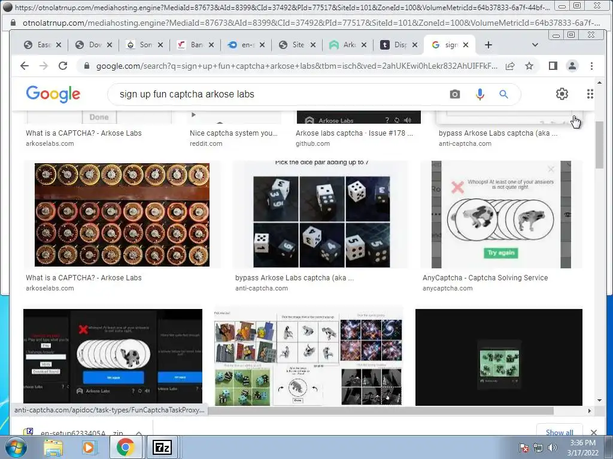The height and width of the screenshot is (459, 613).
Task: Submit search with magnifier icon
Action: (x=503, y=94)
